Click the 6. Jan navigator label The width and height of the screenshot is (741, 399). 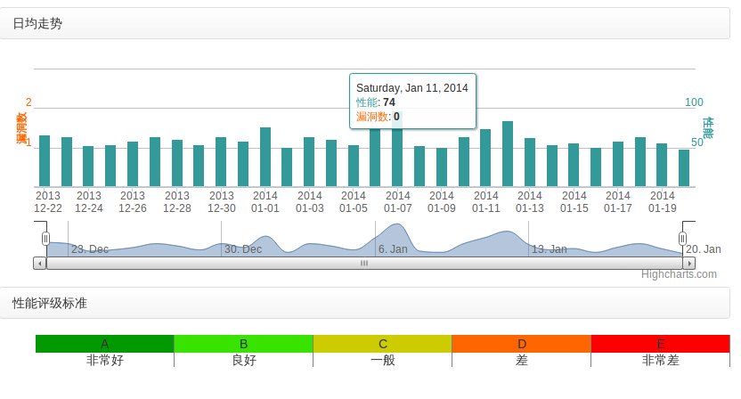click(393, 249)
